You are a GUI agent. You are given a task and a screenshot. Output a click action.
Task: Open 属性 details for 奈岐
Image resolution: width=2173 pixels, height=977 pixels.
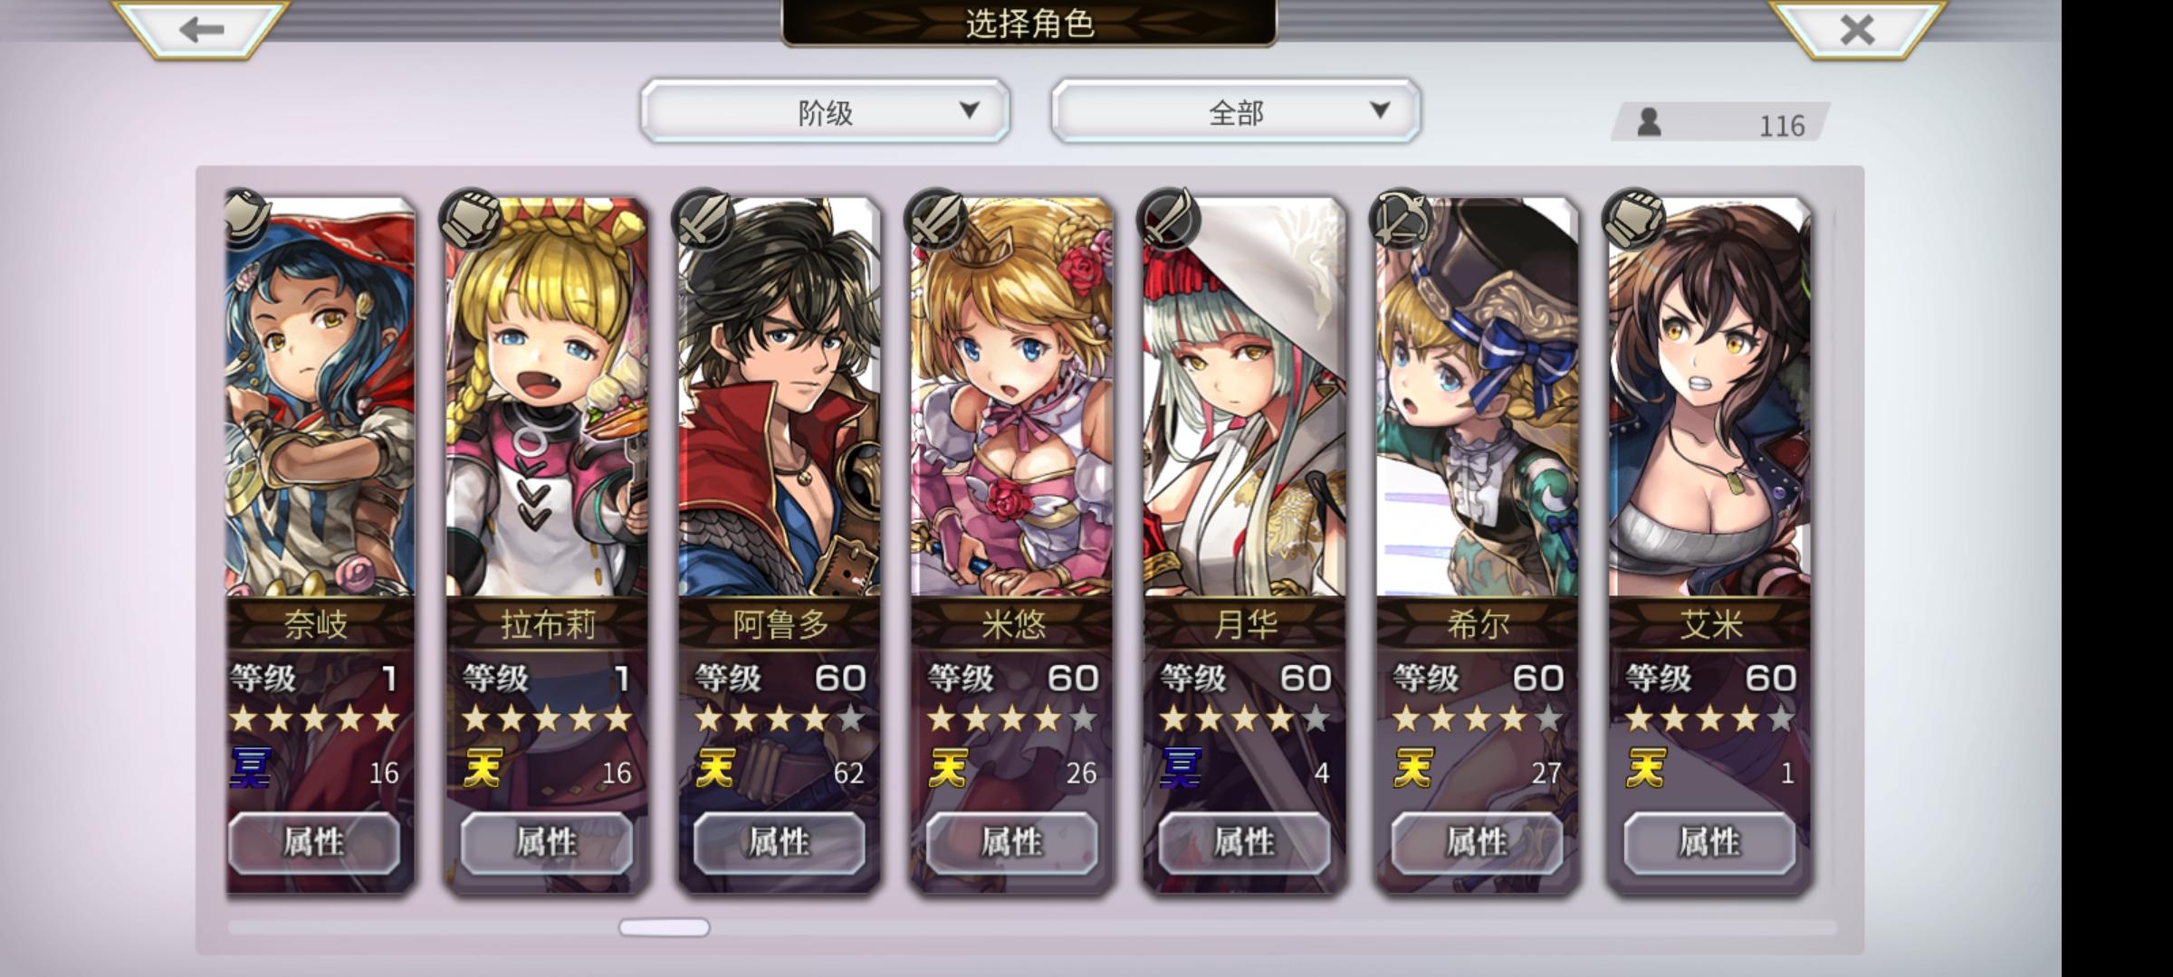pyautogui.click(x=313, y=843)
